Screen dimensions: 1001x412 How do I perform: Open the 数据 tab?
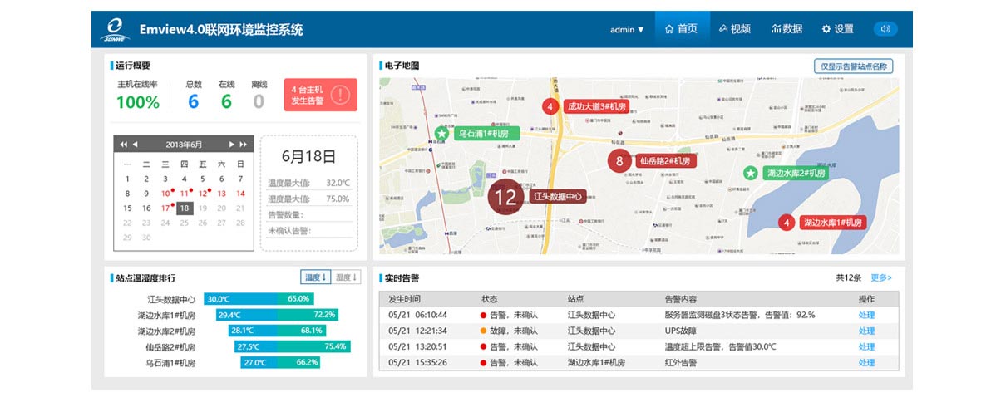(x=786, y=29)
